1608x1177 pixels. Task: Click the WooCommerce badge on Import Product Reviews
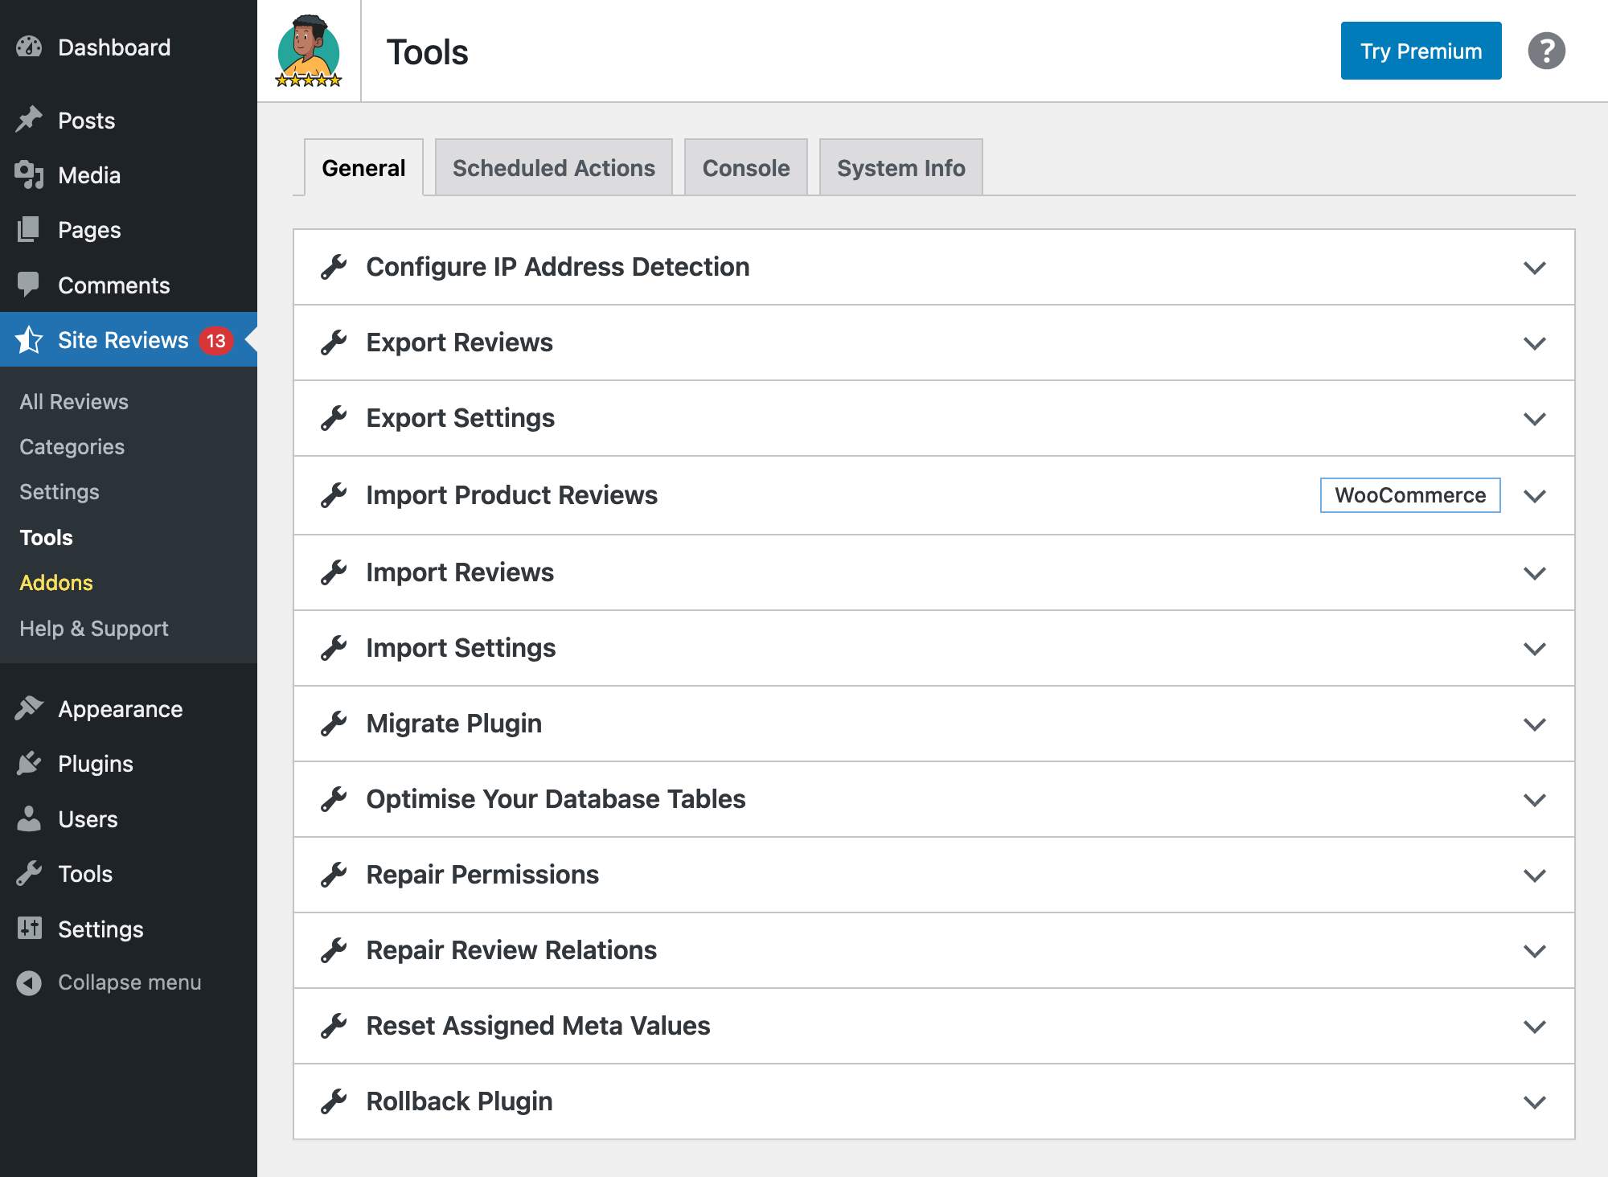(1409, 495)
